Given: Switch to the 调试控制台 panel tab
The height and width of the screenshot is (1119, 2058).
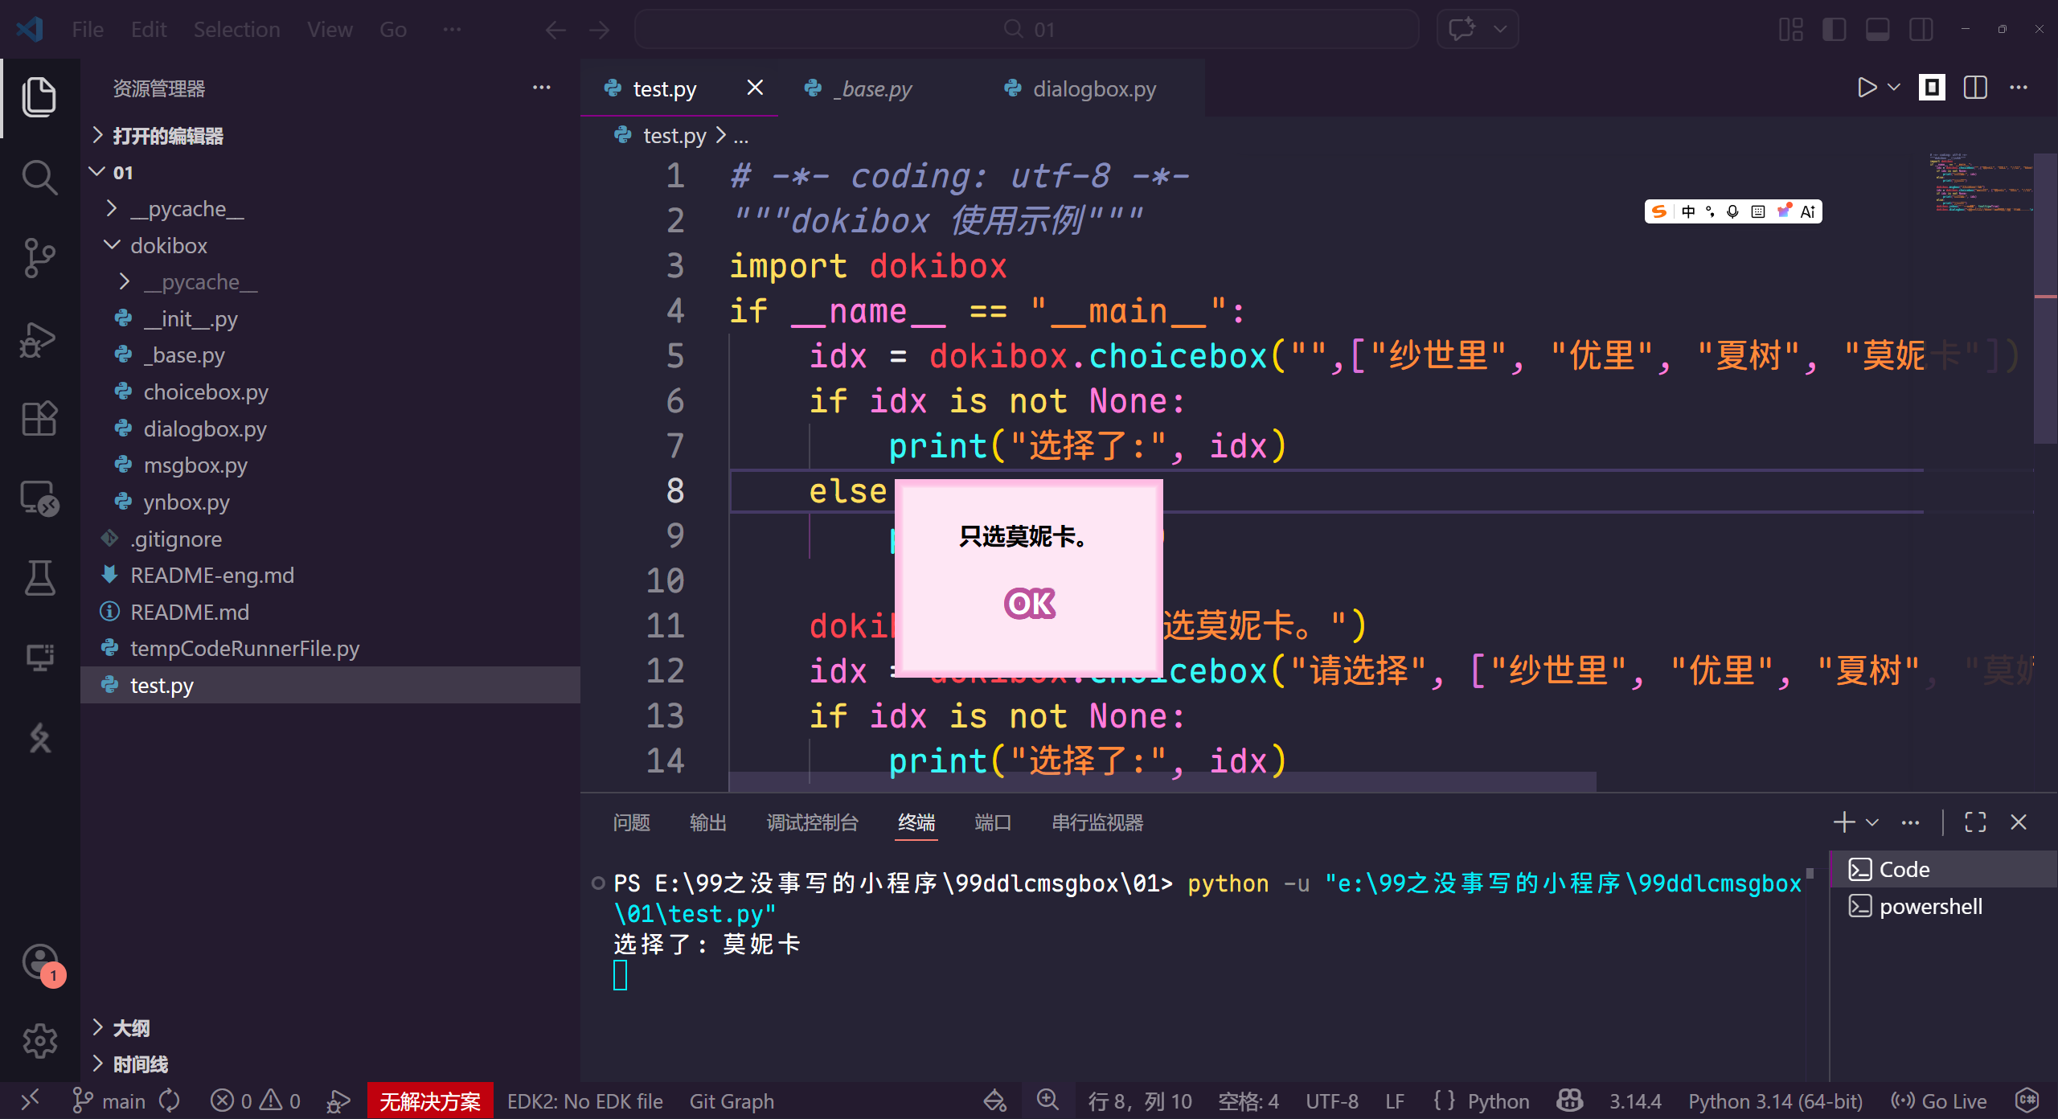Looking at the screenshot, I should coord(812,822).
